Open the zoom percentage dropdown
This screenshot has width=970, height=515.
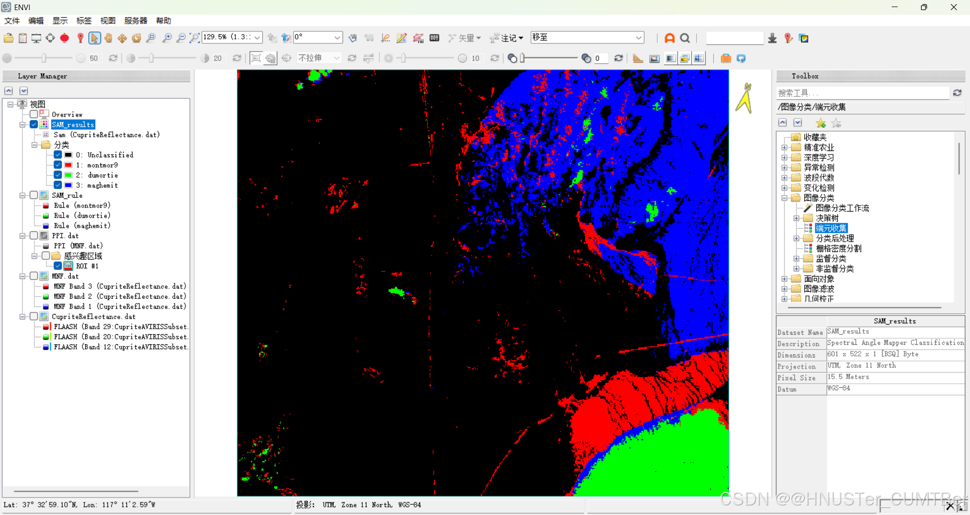point(257,38)
